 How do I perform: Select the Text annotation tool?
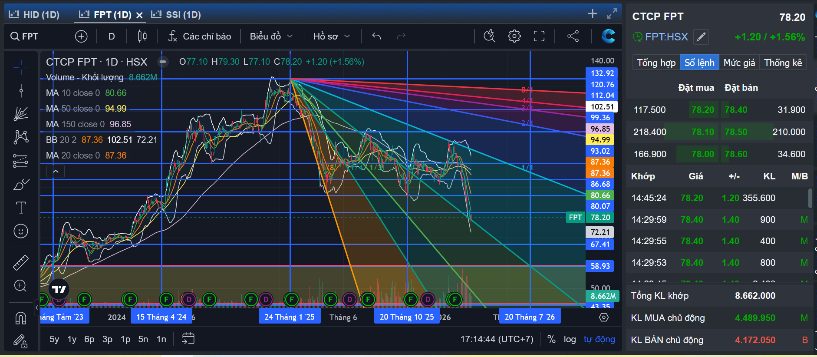[21, 208]
